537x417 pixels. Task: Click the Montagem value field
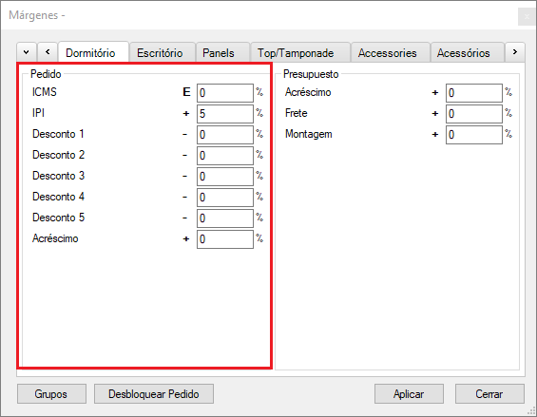pyautogui.click(x=474, y=135)
